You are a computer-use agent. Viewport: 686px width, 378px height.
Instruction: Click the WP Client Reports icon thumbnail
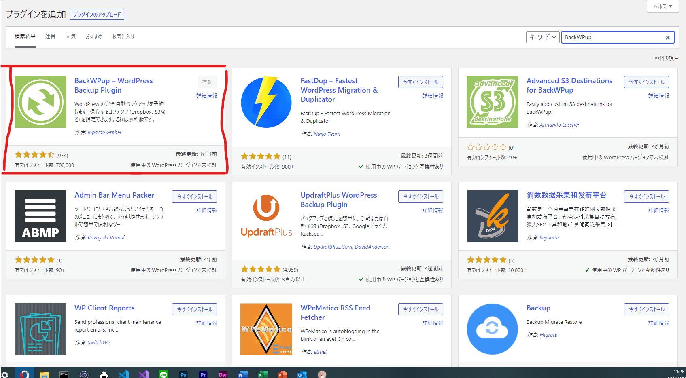(40, 329)
